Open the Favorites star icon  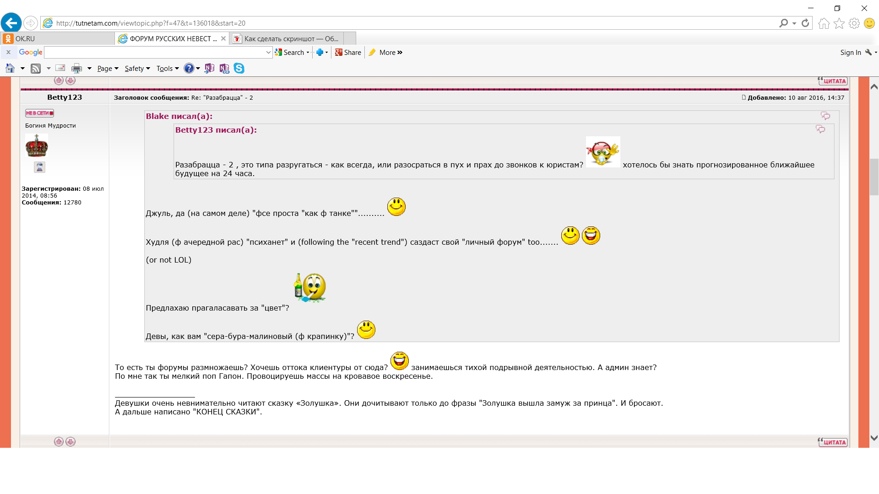[839, 23]
